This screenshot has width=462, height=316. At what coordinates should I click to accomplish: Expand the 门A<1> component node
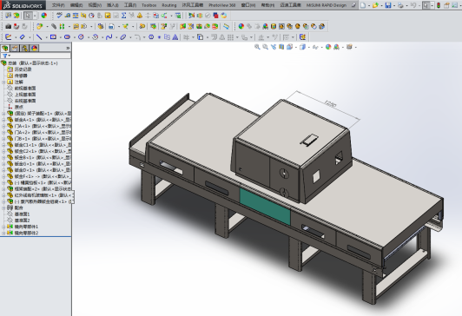pyautogui.click(x=3, y=126)
